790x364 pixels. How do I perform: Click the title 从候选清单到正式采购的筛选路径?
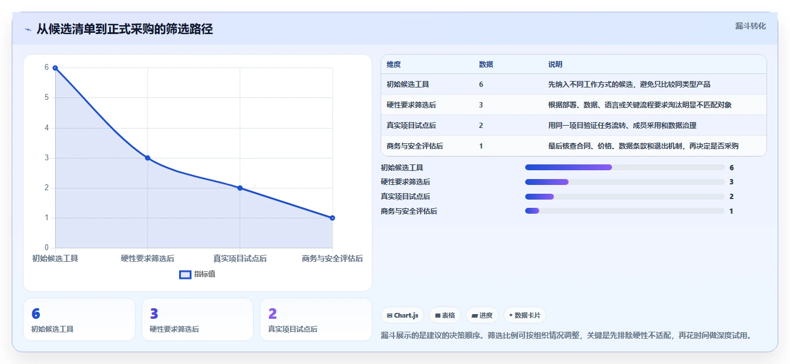125,29
